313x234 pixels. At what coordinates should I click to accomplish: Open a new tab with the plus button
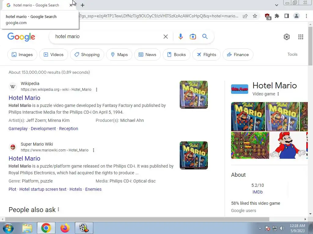(83, 5)
